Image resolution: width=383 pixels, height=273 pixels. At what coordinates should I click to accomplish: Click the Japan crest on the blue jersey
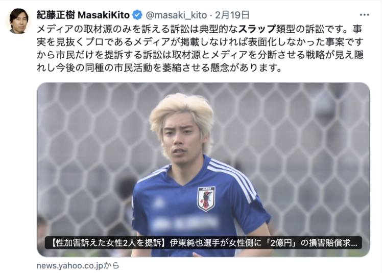(206, 199)
